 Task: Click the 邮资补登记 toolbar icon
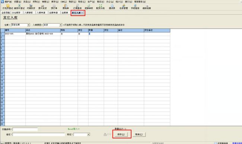tap(19, 7)
